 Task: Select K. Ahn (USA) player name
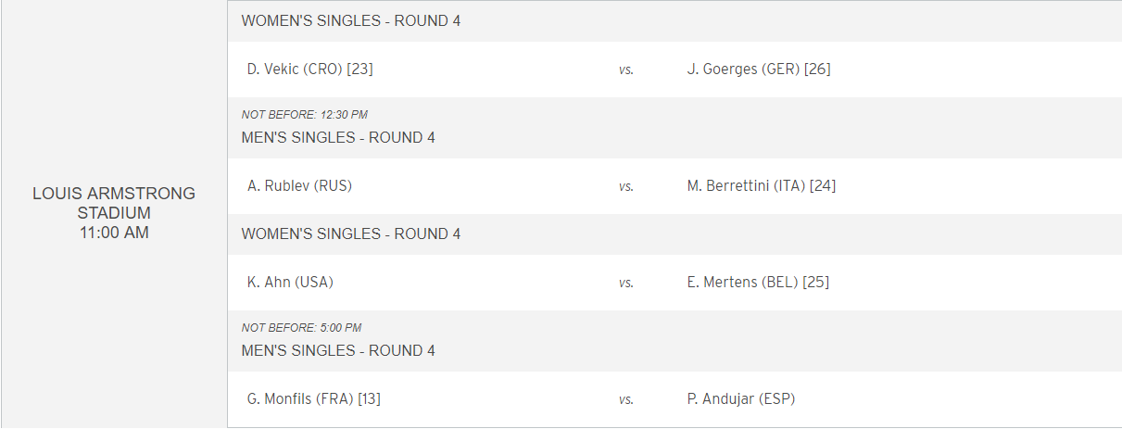(x=290, y=282)
